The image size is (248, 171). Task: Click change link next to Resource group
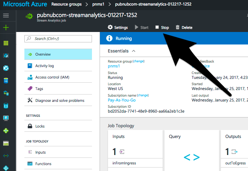pyautogui.click(x=139, y=61)
